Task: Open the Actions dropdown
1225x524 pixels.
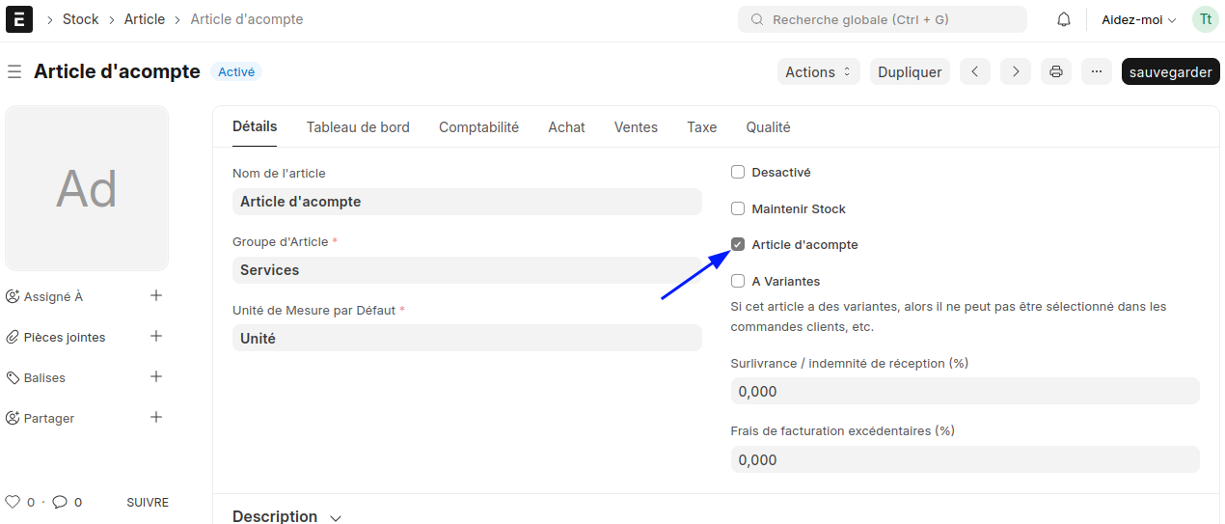Action: click(x=819, y=71)
